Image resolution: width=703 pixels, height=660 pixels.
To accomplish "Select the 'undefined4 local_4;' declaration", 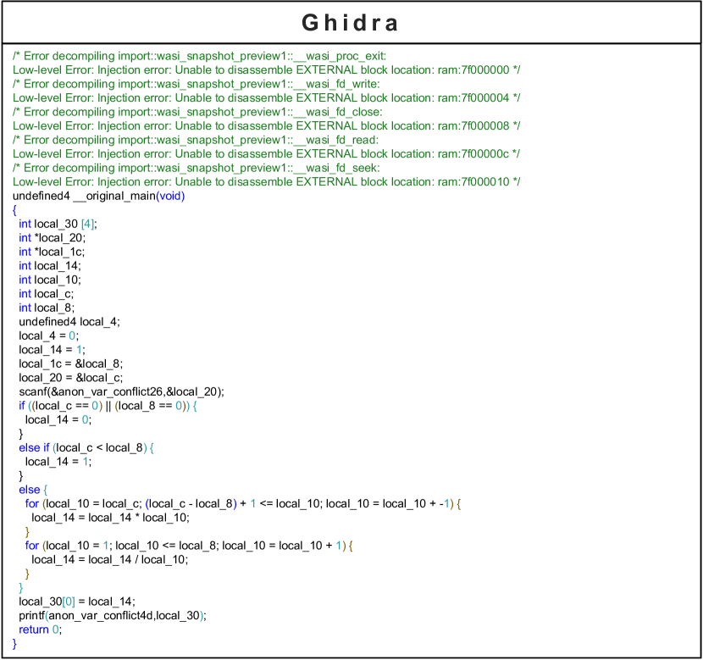I will coord(69,321).
